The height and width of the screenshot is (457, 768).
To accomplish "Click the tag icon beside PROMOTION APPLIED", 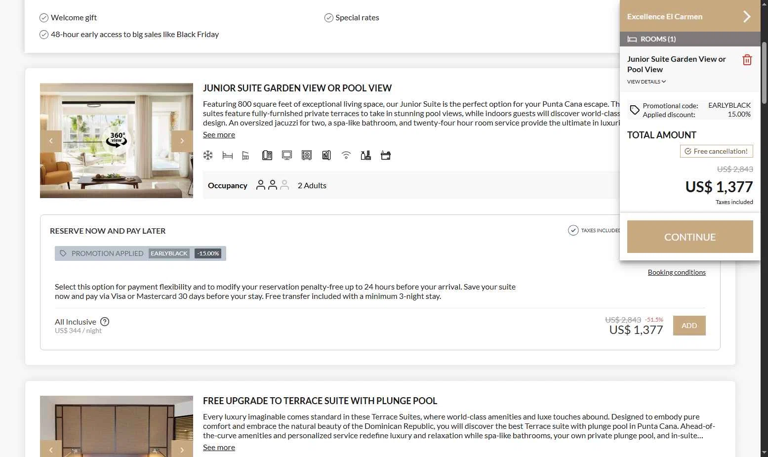I will click(63, 253).
